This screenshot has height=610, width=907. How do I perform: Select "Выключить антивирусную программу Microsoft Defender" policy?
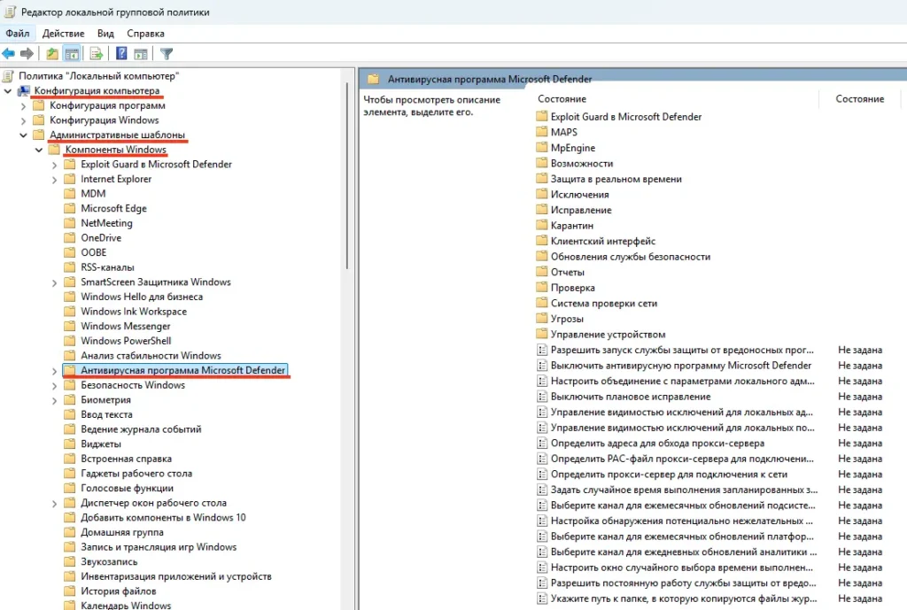click(x=681, y=366)
